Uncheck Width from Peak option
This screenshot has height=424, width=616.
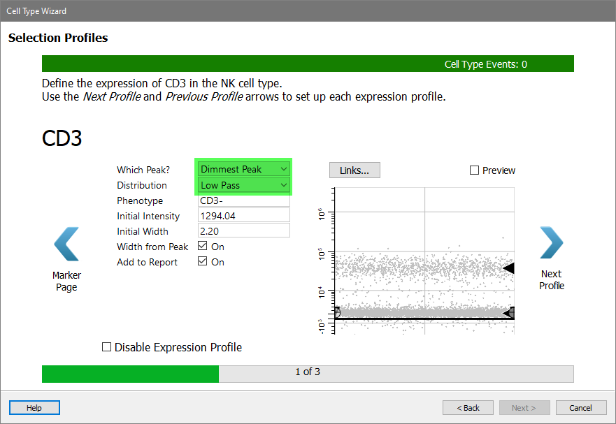pos(203,247)
